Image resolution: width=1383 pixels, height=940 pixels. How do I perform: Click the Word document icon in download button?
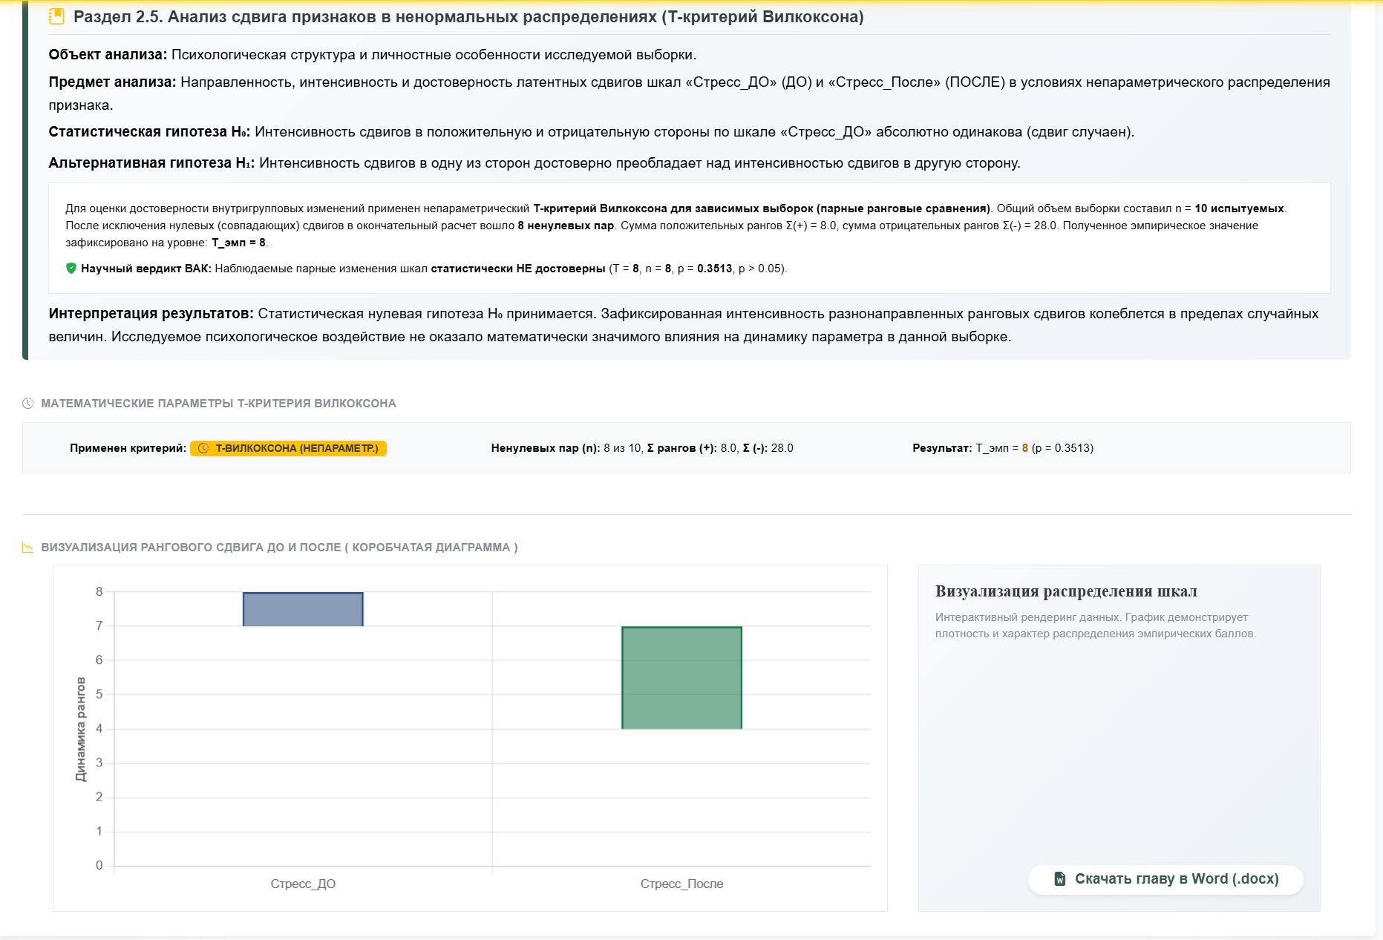click(1060, 879)
